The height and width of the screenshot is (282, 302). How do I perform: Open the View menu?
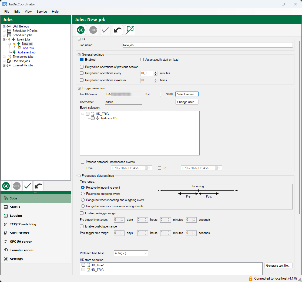pos(28,12)
